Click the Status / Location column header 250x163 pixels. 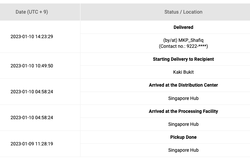click(183, 12)
